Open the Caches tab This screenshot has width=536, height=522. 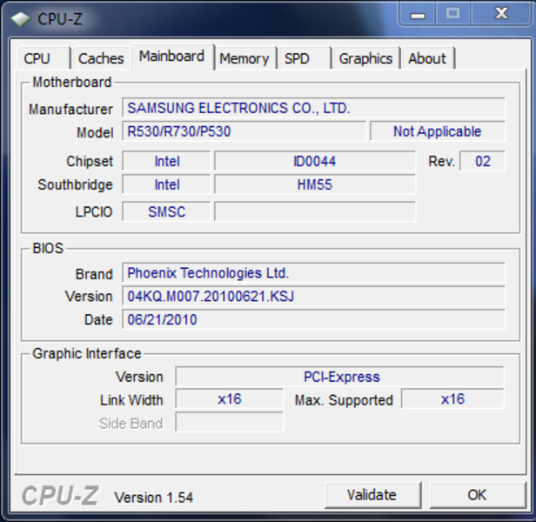tap(101, 58)
